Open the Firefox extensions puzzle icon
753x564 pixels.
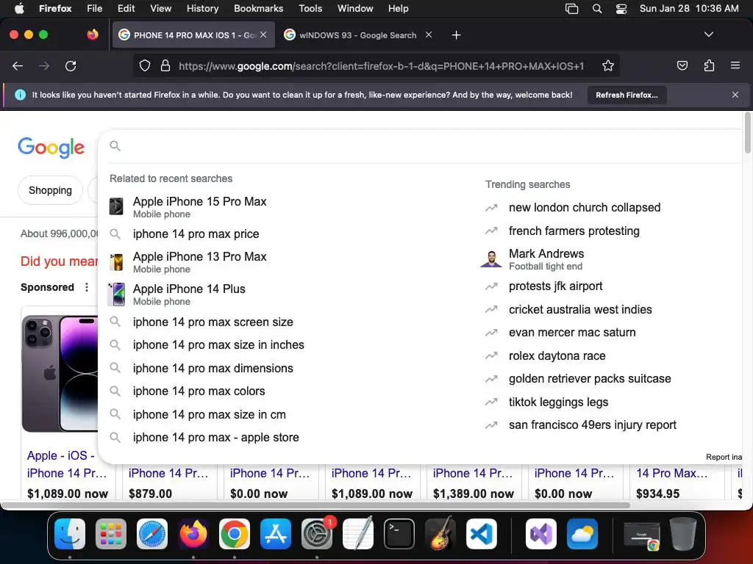(x=709, y=65)
